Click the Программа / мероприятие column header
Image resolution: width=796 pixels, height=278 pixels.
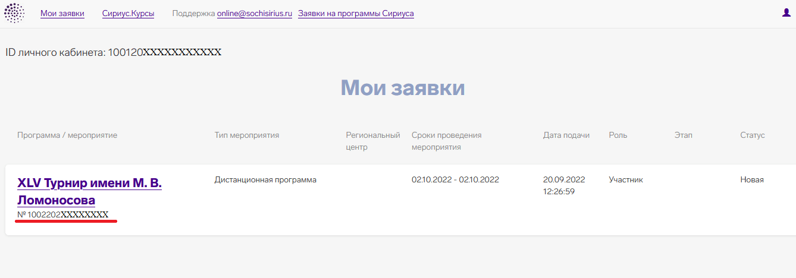[x=67, y=135]
